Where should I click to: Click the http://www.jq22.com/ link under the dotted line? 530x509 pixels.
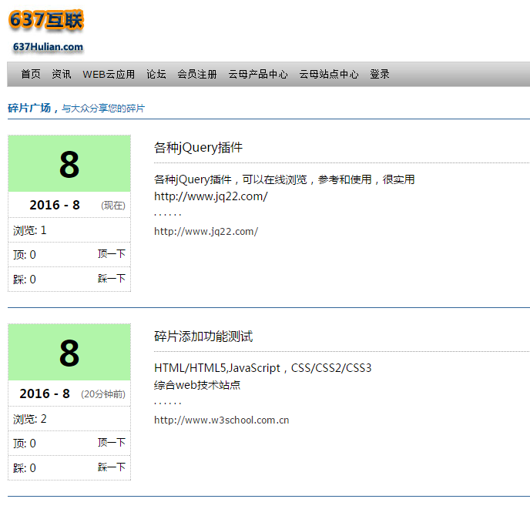(x=206, y=231)
